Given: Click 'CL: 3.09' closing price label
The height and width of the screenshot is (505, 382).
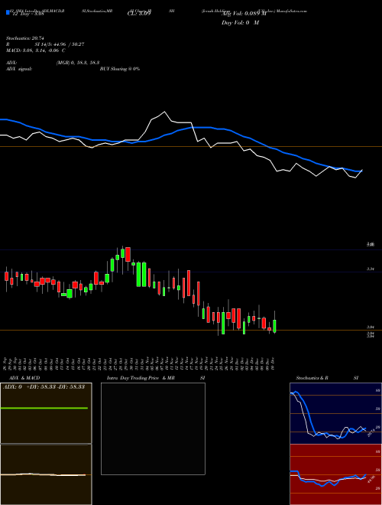Looking at the screenshot, I should pos(139,14).
